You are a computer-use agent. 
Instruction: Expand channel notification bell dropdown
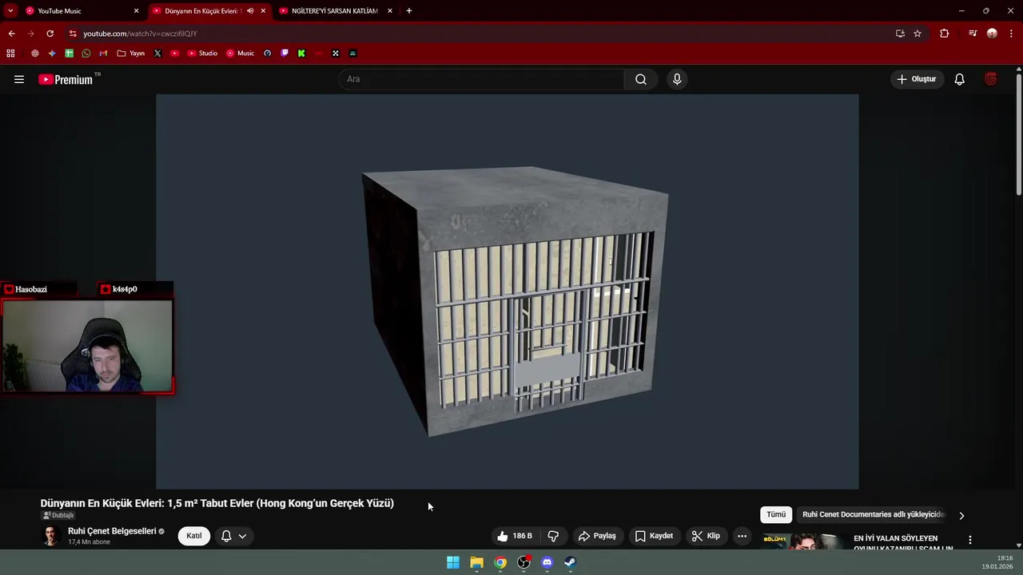coord(233,536)
